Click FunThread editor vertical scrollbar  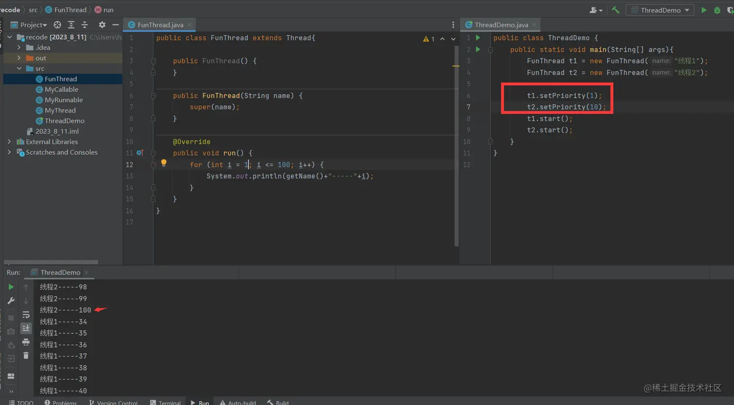(456, 146)
